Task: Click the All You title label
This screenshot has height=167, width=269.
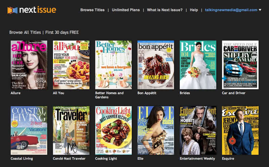Action: tap(59, 93)
